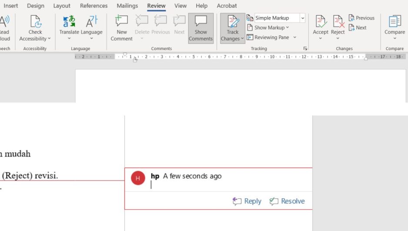Open the Compare dropdown arrow
The width and height of the screenshot is (408, 231).
pos(395,38)
